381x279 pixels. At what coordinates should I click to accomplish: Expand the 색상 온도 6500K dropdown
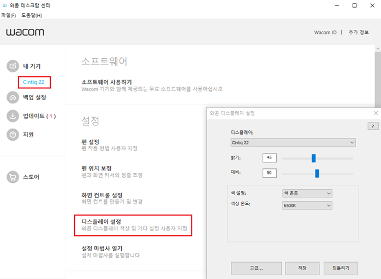coord(307,205)
